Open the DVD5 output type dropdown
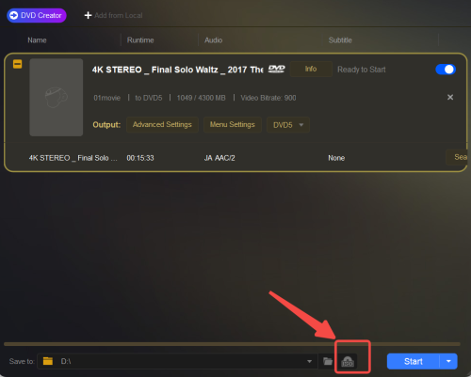 [288, 125]
